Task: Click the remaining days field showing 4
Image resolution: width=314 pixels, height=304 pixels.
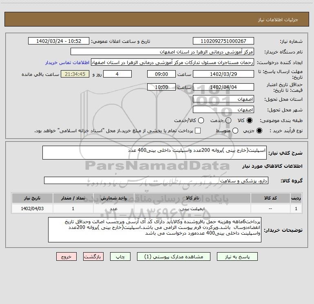Action: coord(117,74)
